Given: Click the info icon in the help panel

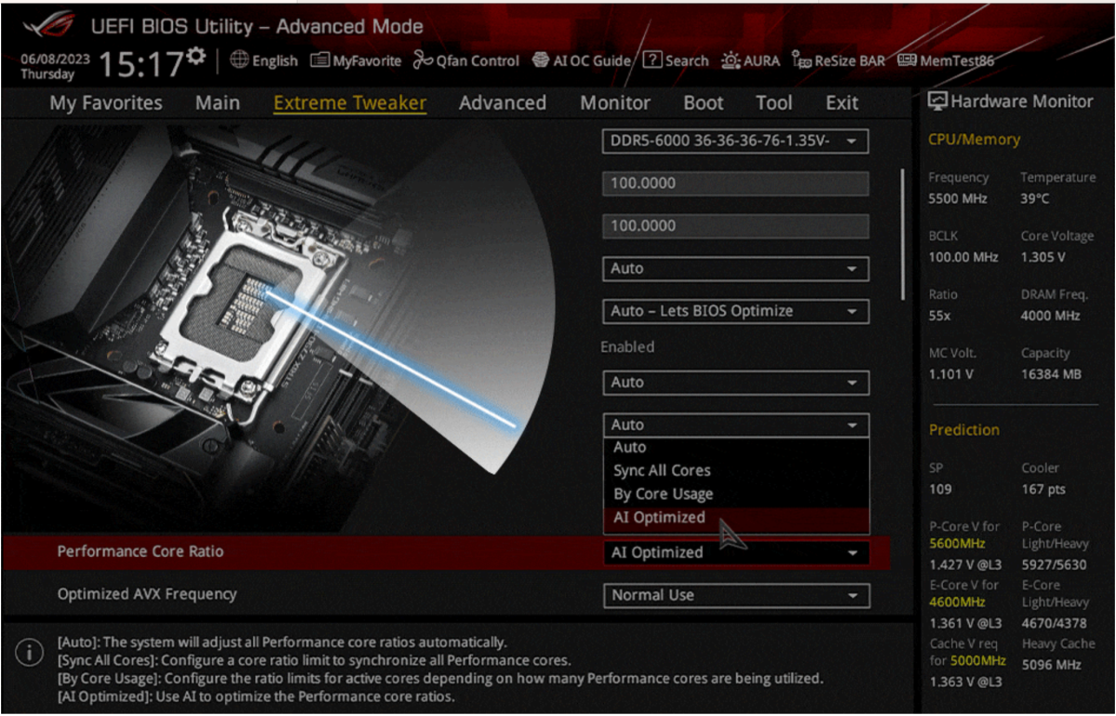Looking at the screenshot, I should coord(29,652).
